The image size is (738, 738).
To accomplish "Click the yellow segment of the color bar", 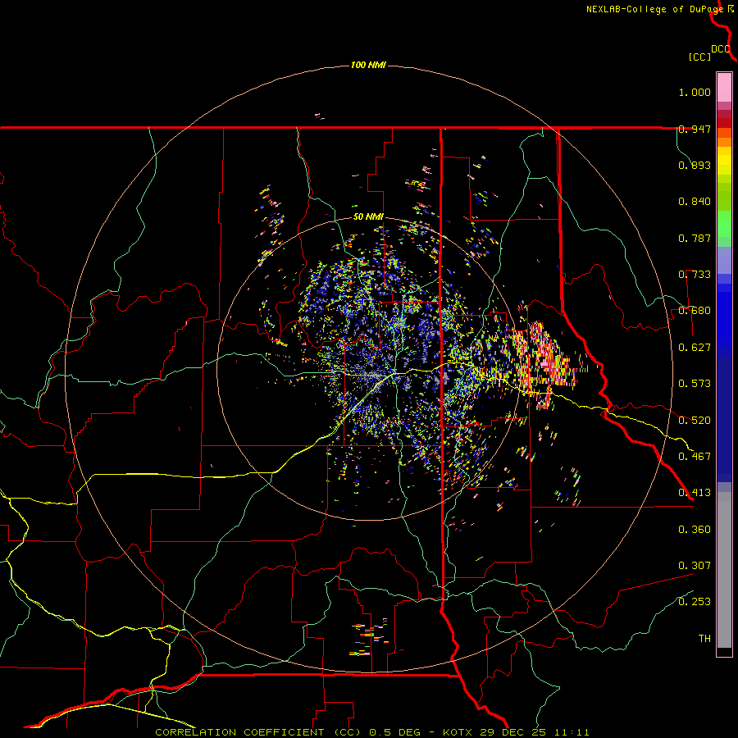I will point(724,162).
